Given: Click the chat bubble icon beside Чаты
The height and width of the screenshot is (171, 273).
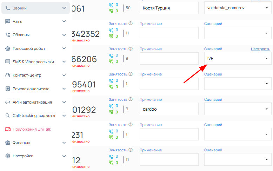Looking at the screenshot, I should coord(8,21).
